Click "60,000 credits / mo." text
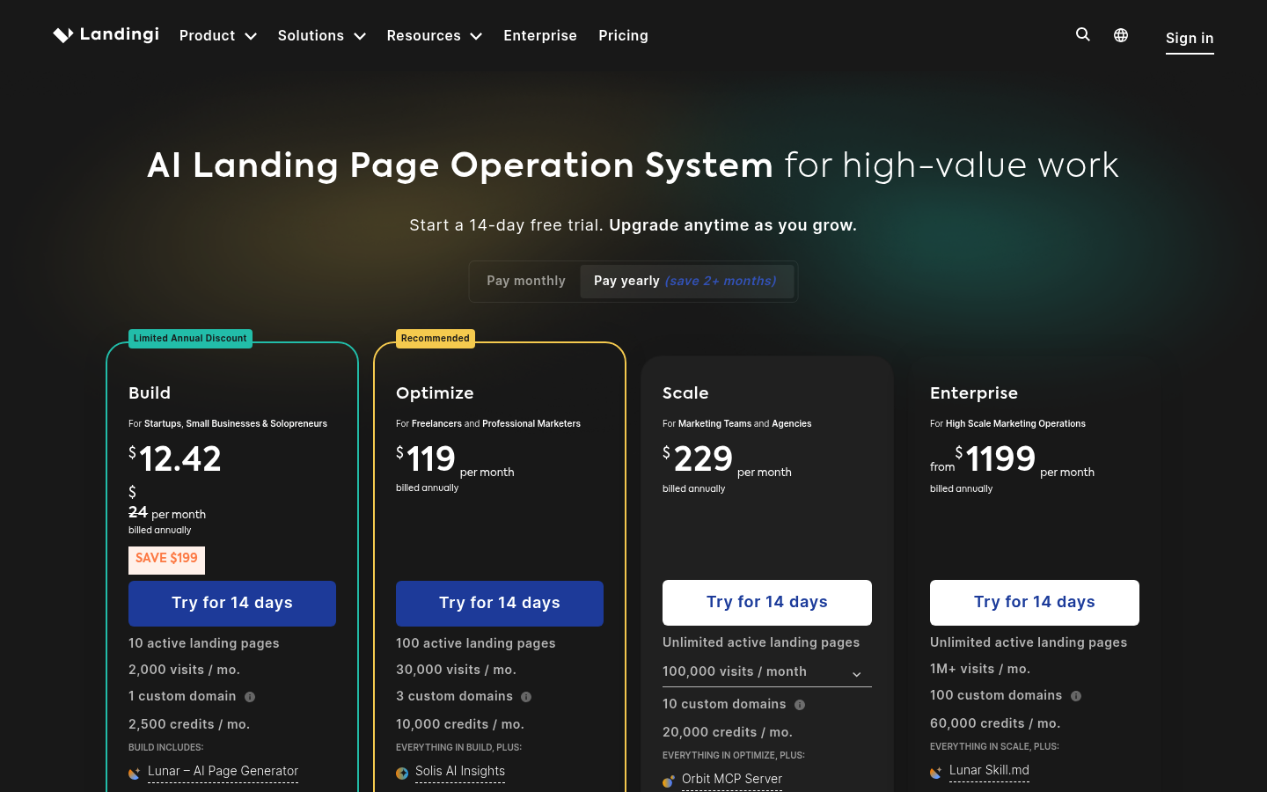The image size is (1267, 792). 995,724
